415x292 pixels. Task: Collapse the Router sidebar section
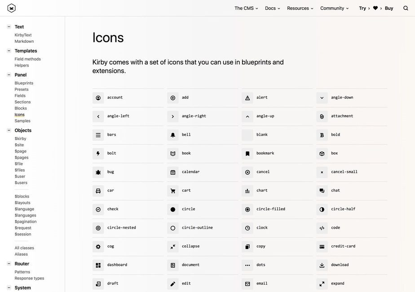coord(9,264)
